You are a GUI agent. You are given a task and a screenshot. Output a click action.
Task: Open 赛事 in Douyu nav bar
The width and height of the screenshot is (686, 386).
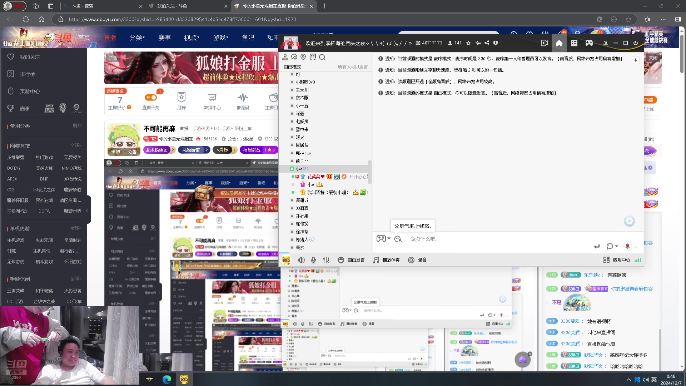click(x=164, y=38)
